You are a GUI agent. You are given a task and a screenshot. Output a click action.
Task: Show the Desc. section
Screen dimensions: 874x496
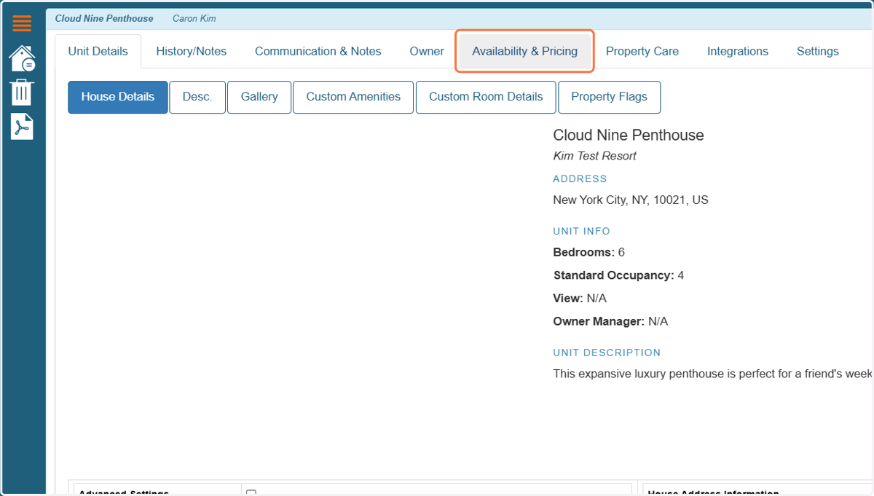(x=197, y=97)
